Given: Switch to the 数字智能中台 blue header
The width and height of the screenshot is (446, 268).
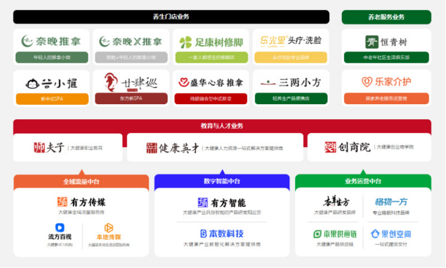Looking at the screenshot, I should click(x=222, y=182).
